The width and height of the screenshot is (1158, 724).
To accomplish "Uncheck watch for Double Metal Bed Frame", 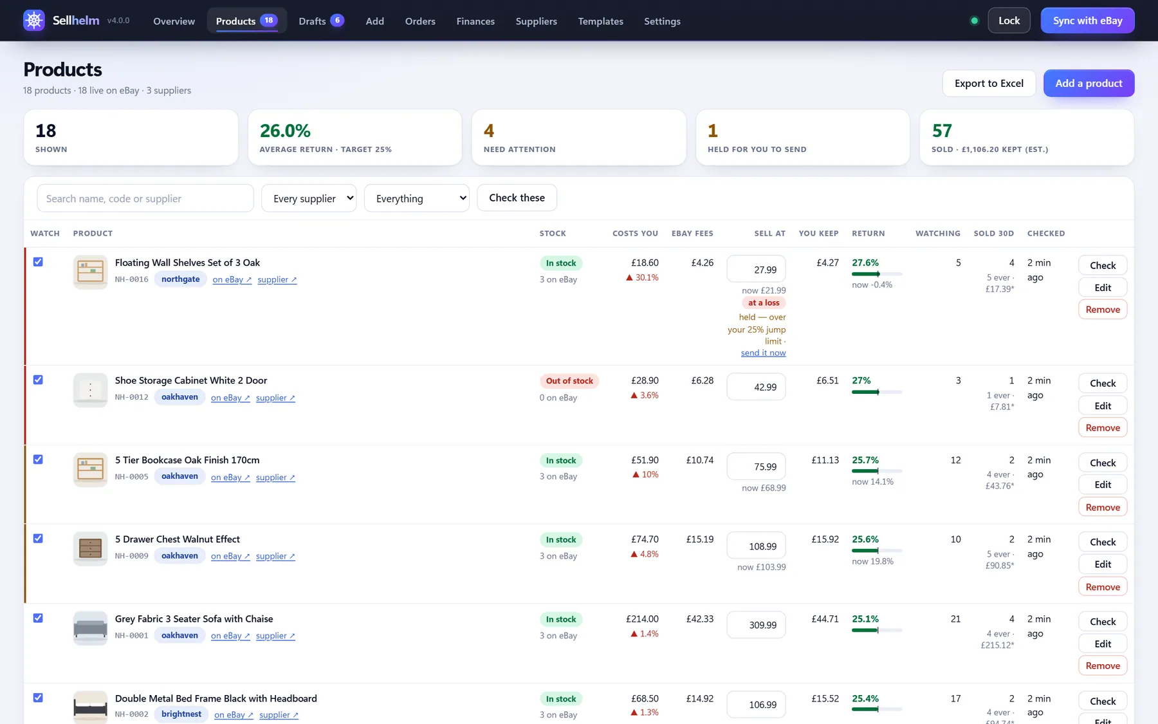I will click(38, 698).
